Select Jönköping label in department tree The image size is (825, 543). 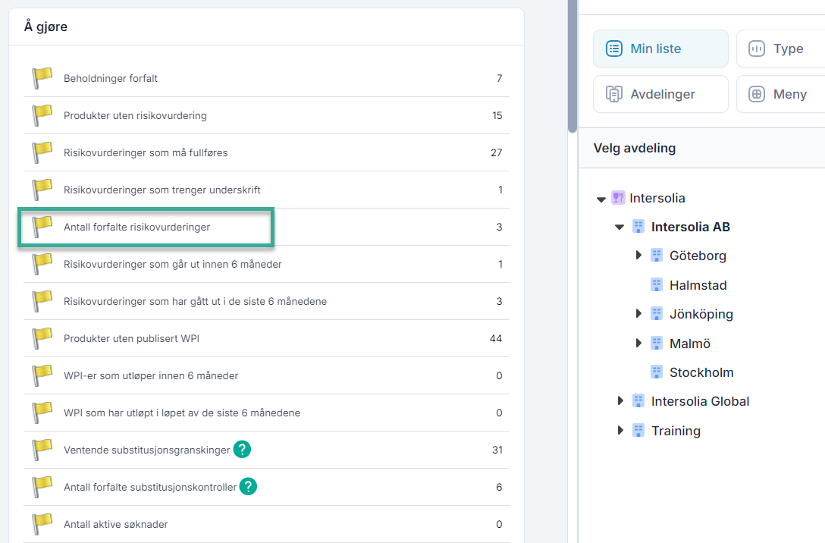point(701,314)
